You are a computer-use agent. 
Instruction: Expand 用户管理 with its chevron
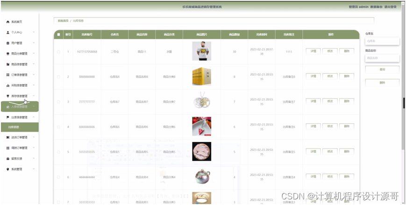[34, 43]
